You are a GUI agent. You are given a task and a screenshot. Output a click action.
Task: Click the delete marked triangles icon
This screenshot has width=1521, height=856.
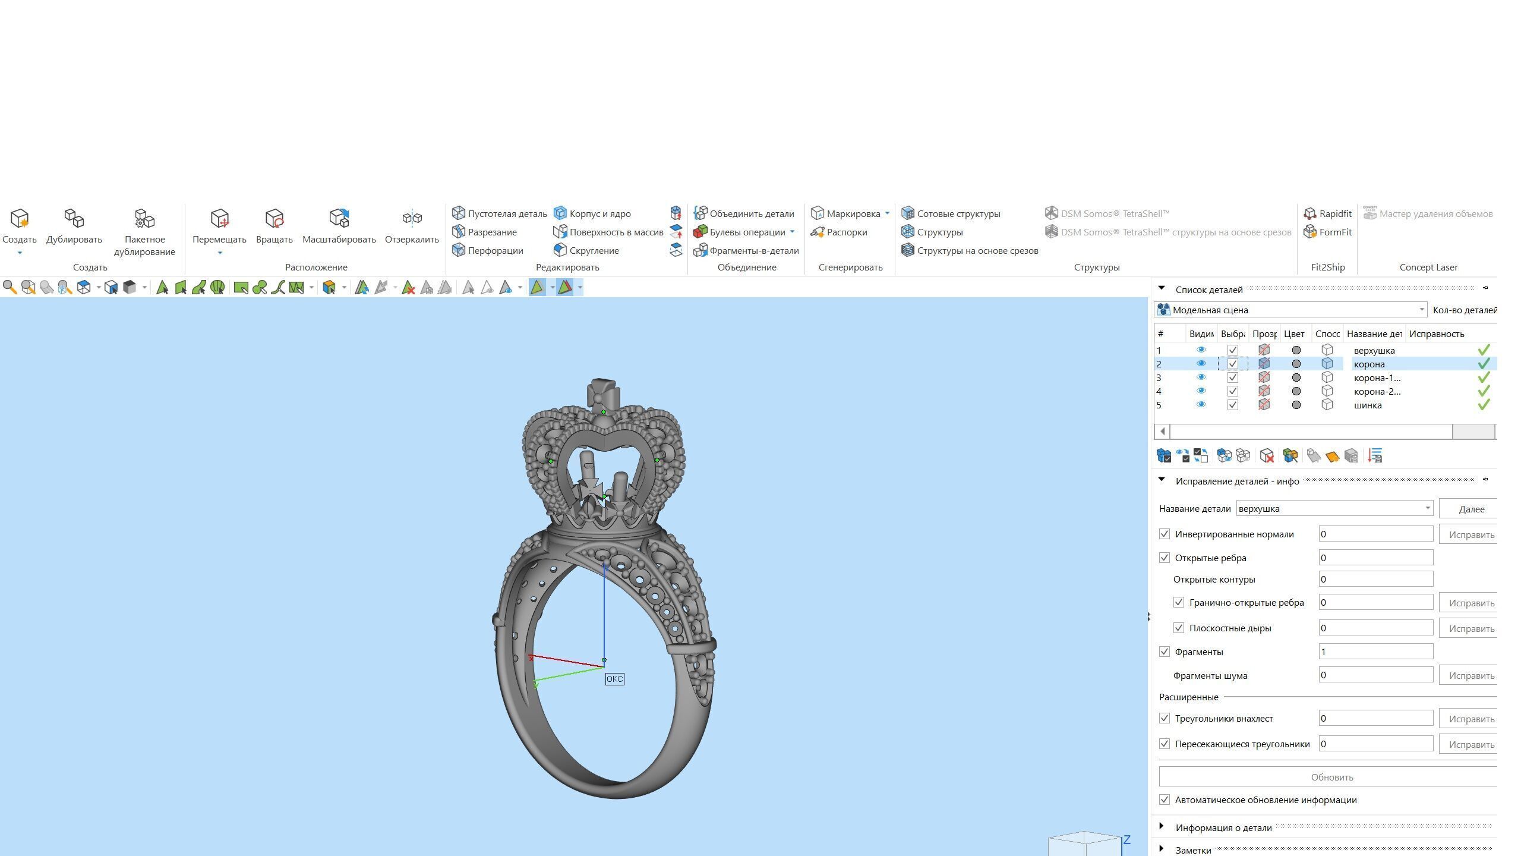[x=408, y=288]
